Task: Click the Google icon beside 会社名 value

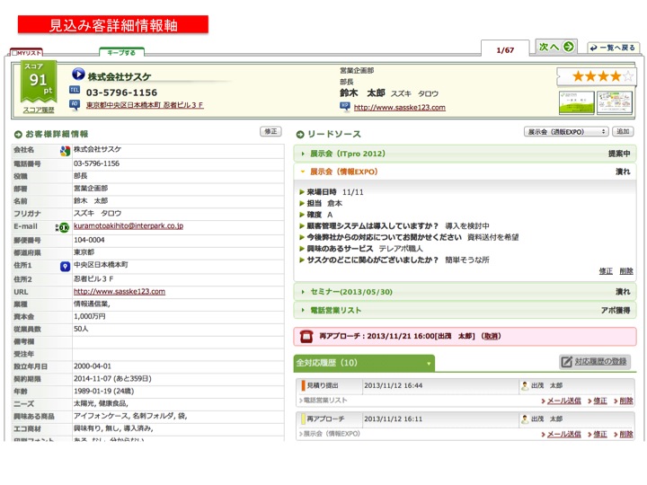Action: pos(65,150)
